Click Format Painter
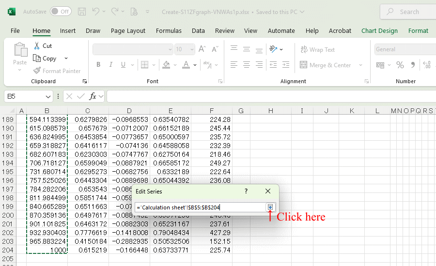This screenshot has height=266, width=436. 57,71
